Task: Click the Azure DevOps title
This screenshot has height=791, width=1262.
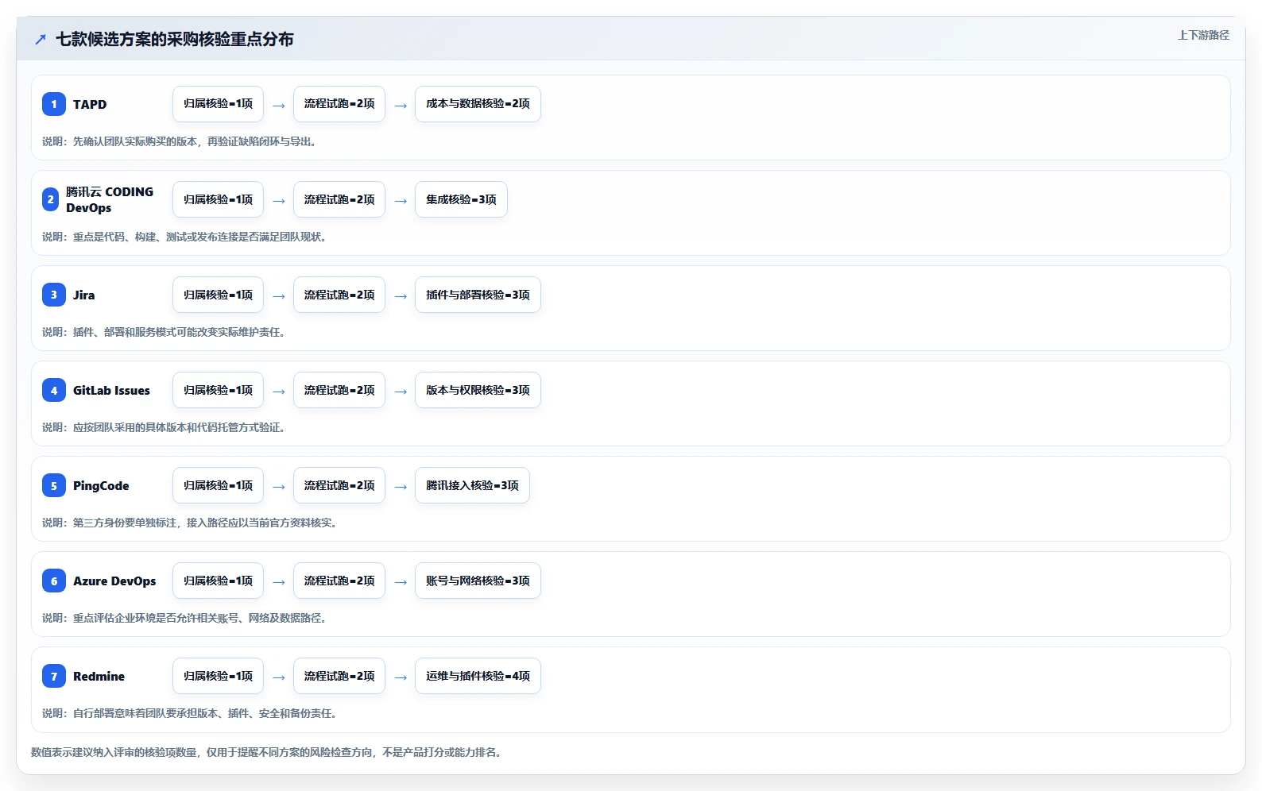Action: point(114,581)
